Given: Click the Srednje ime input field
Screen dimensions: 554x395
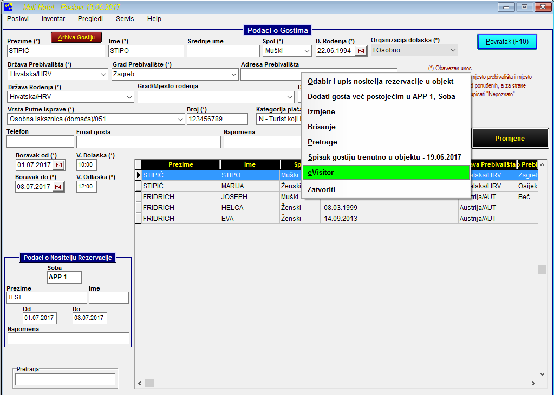Looking at the screenshot, I should [223, 51].
